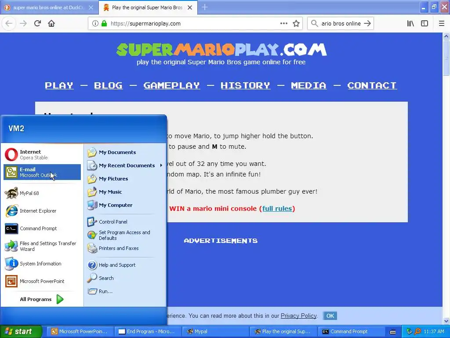Screen dimensions: 450x338
Task: Open Privacy Policy link
Action: (x=298, y=316)
